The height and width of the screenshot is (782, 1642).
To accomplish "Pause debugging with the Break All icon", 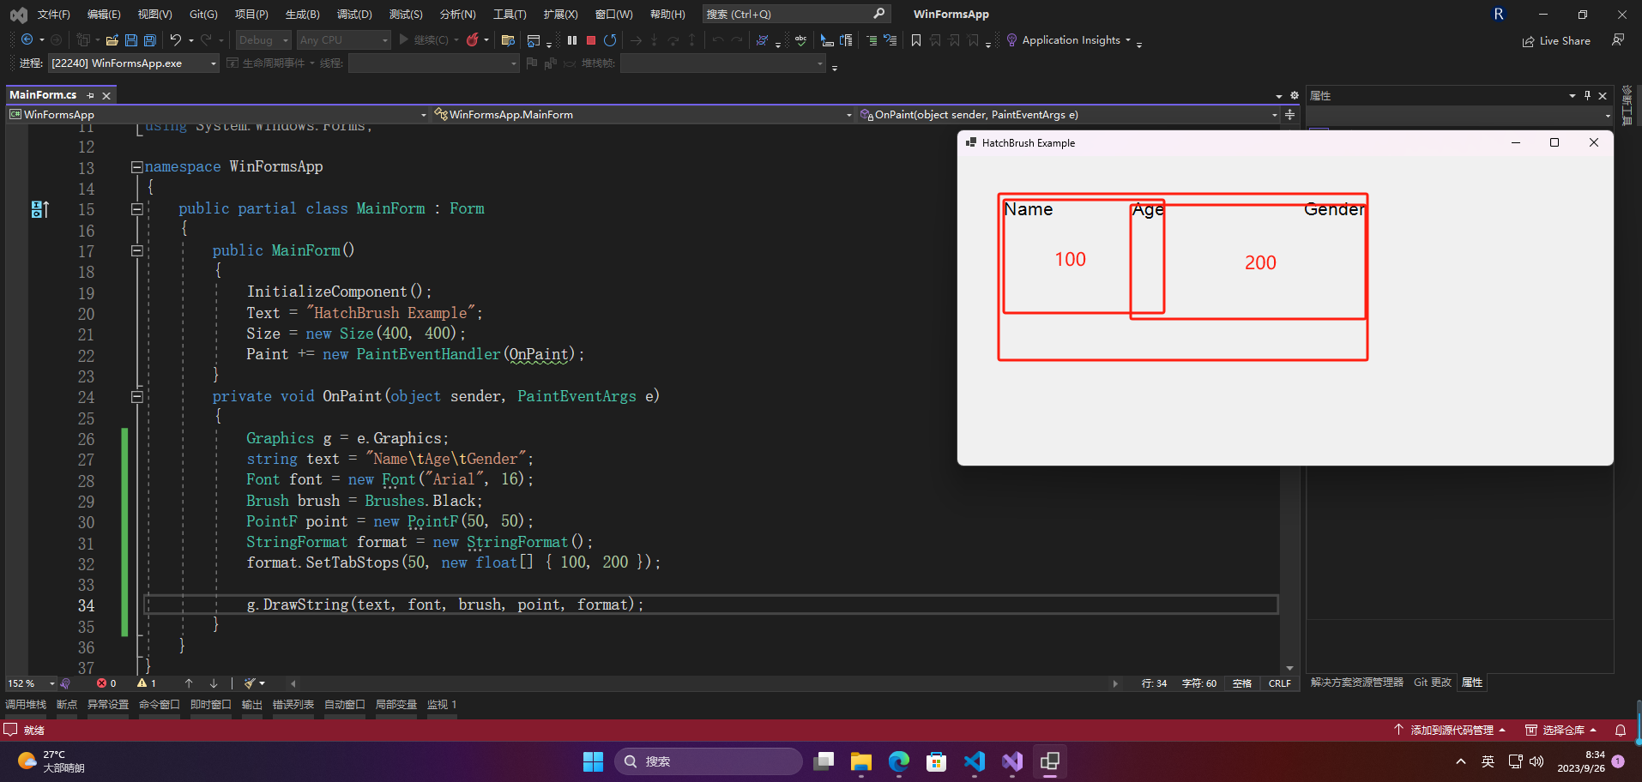I will pos(572,40).
